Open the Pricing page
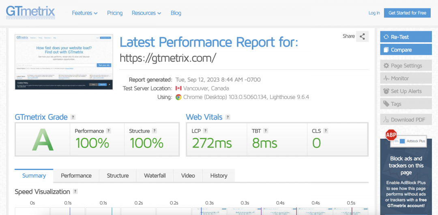The width and height of the screenshot is (438, 215). pyautogui.click(x=115, y=13)
